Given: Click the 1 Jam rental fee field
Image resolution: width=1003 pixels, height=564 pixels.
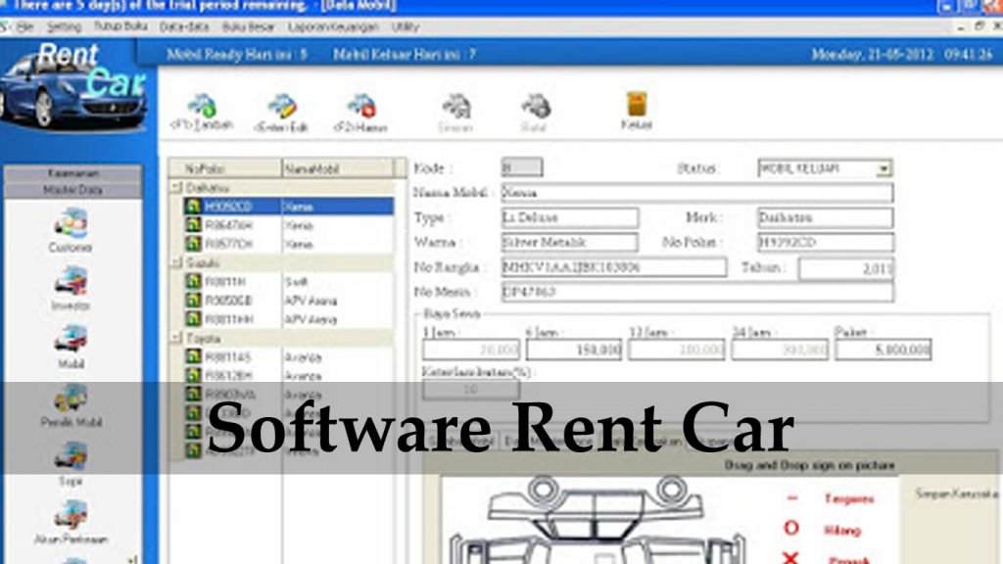Looking at the screenshot, I should 471,350.
